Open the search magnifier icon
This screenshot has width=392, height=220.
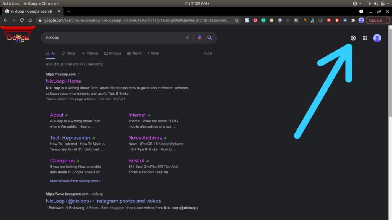(210, 37)
